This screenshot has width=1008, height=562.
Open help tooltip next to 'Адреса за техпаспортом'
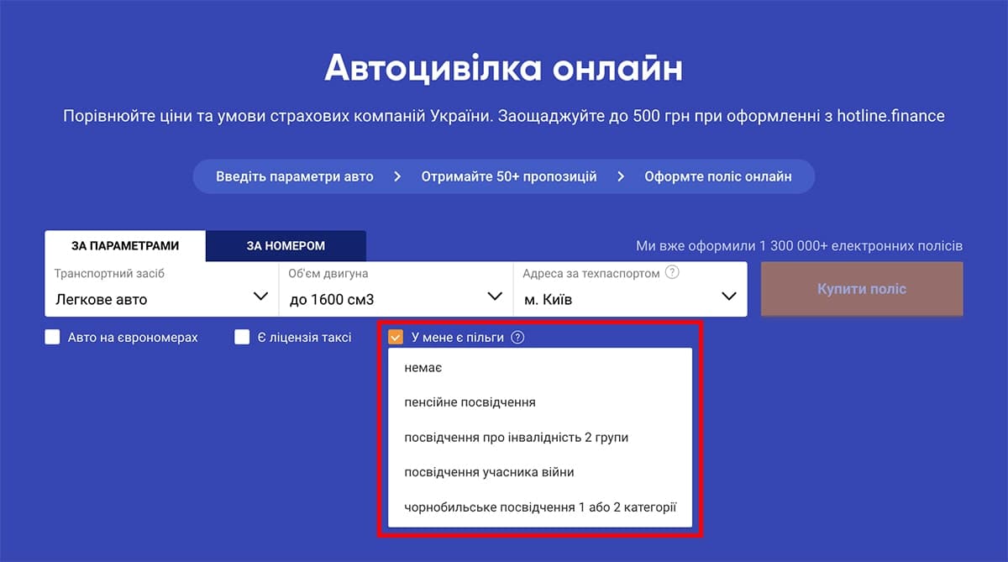point(672,273)
